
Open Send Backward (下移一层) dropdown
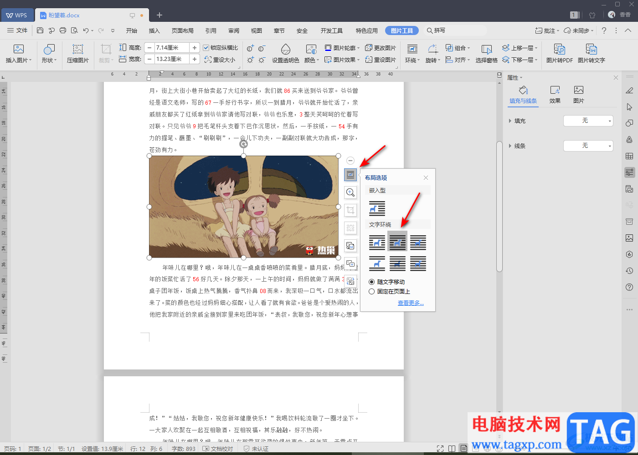[x=520, y=60]
